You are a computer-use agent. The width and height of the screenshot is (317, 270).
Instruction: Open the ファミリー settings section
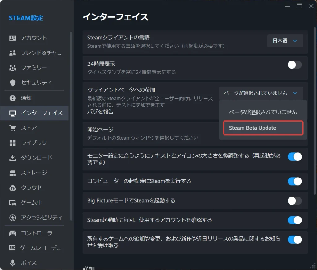(x=35, y=68)
